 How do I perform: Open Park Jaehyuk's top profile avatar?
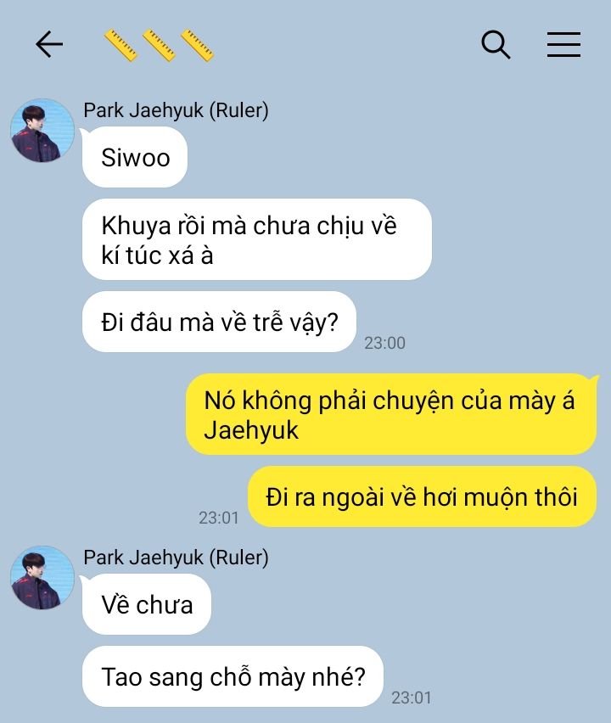point(42,131)
